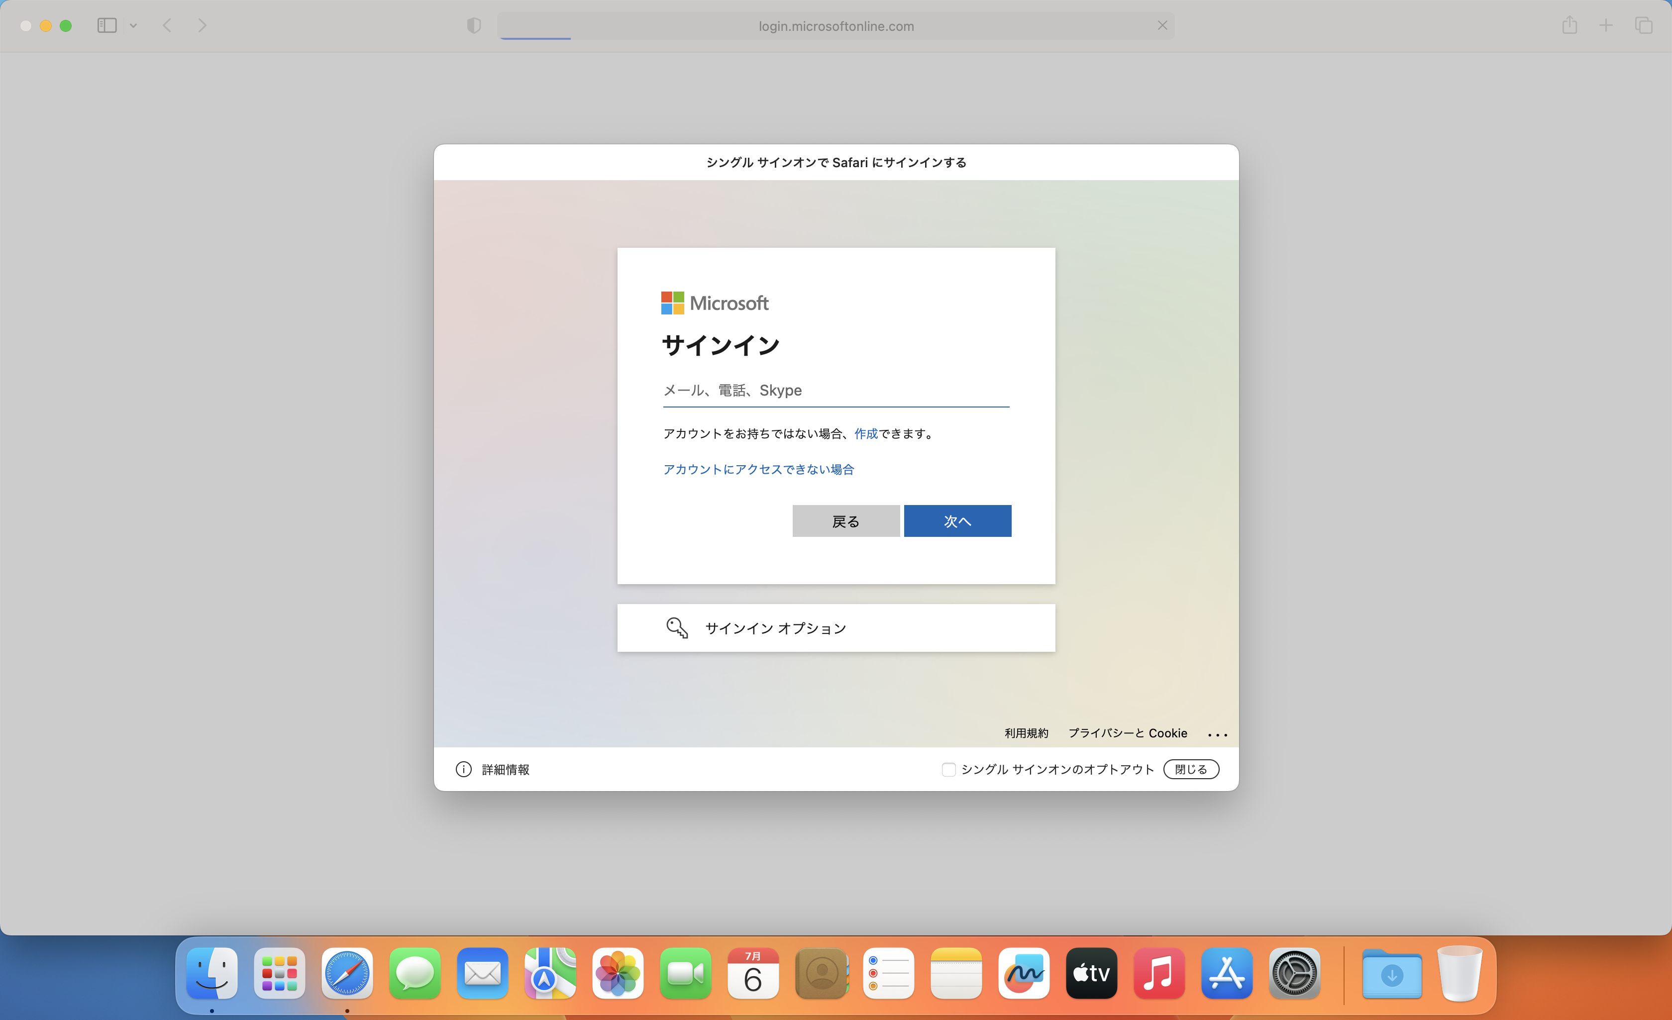The width and height of the screenshot is (1672, 1020).
Task: Click the Share icon in Safari toolbar
Action: tap(1569, 25)
